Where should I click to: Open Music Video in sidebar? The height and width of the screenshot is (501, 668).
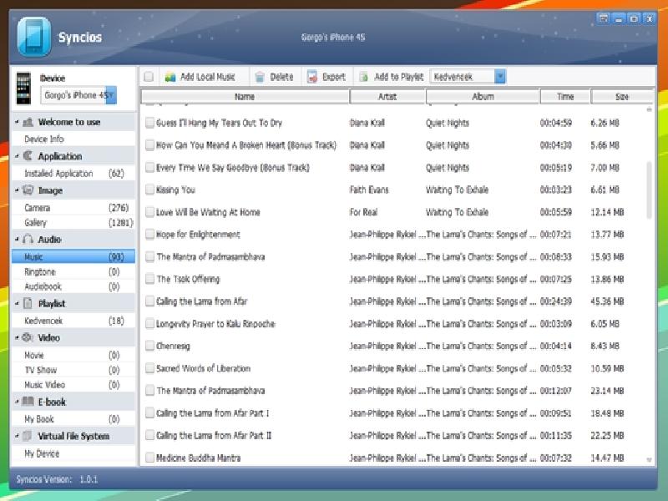[73, 385]
